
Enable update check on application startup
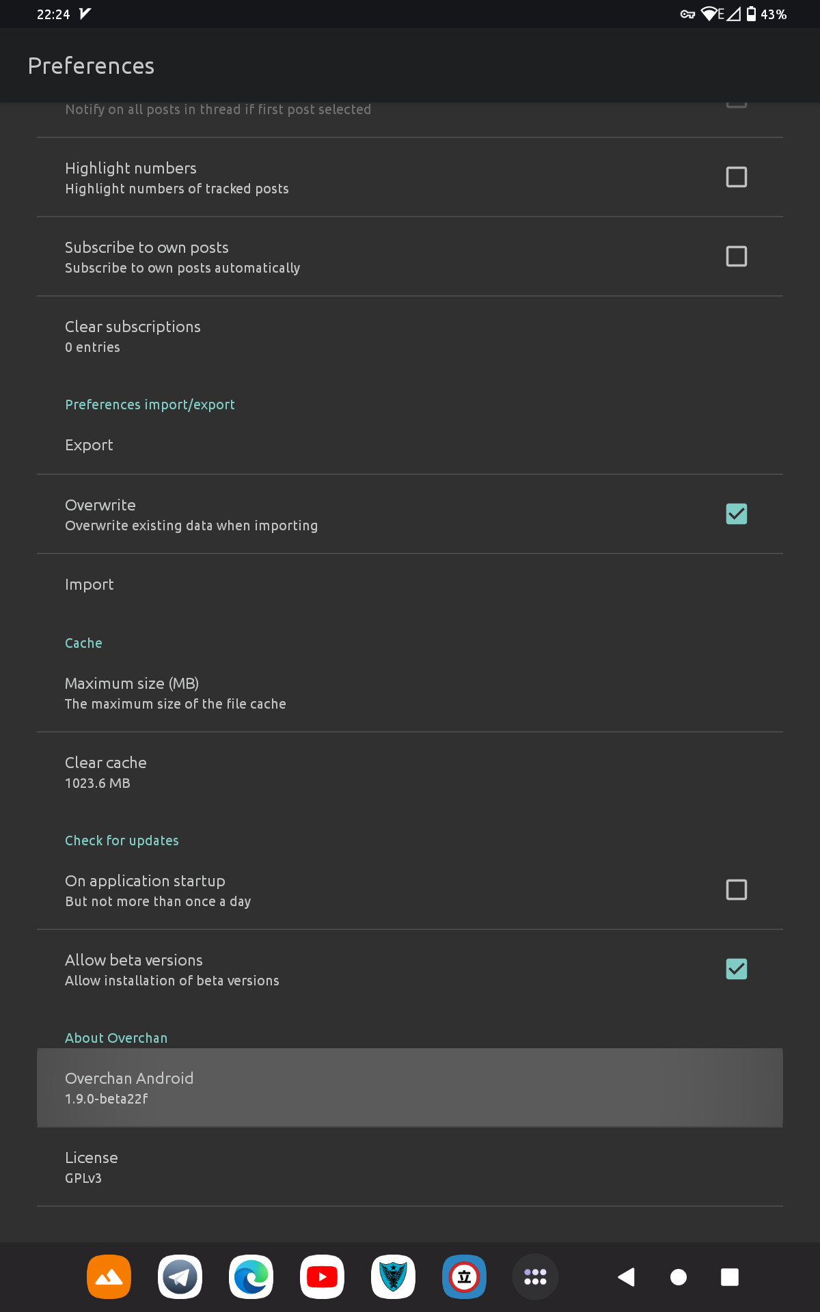click(736, 890)
